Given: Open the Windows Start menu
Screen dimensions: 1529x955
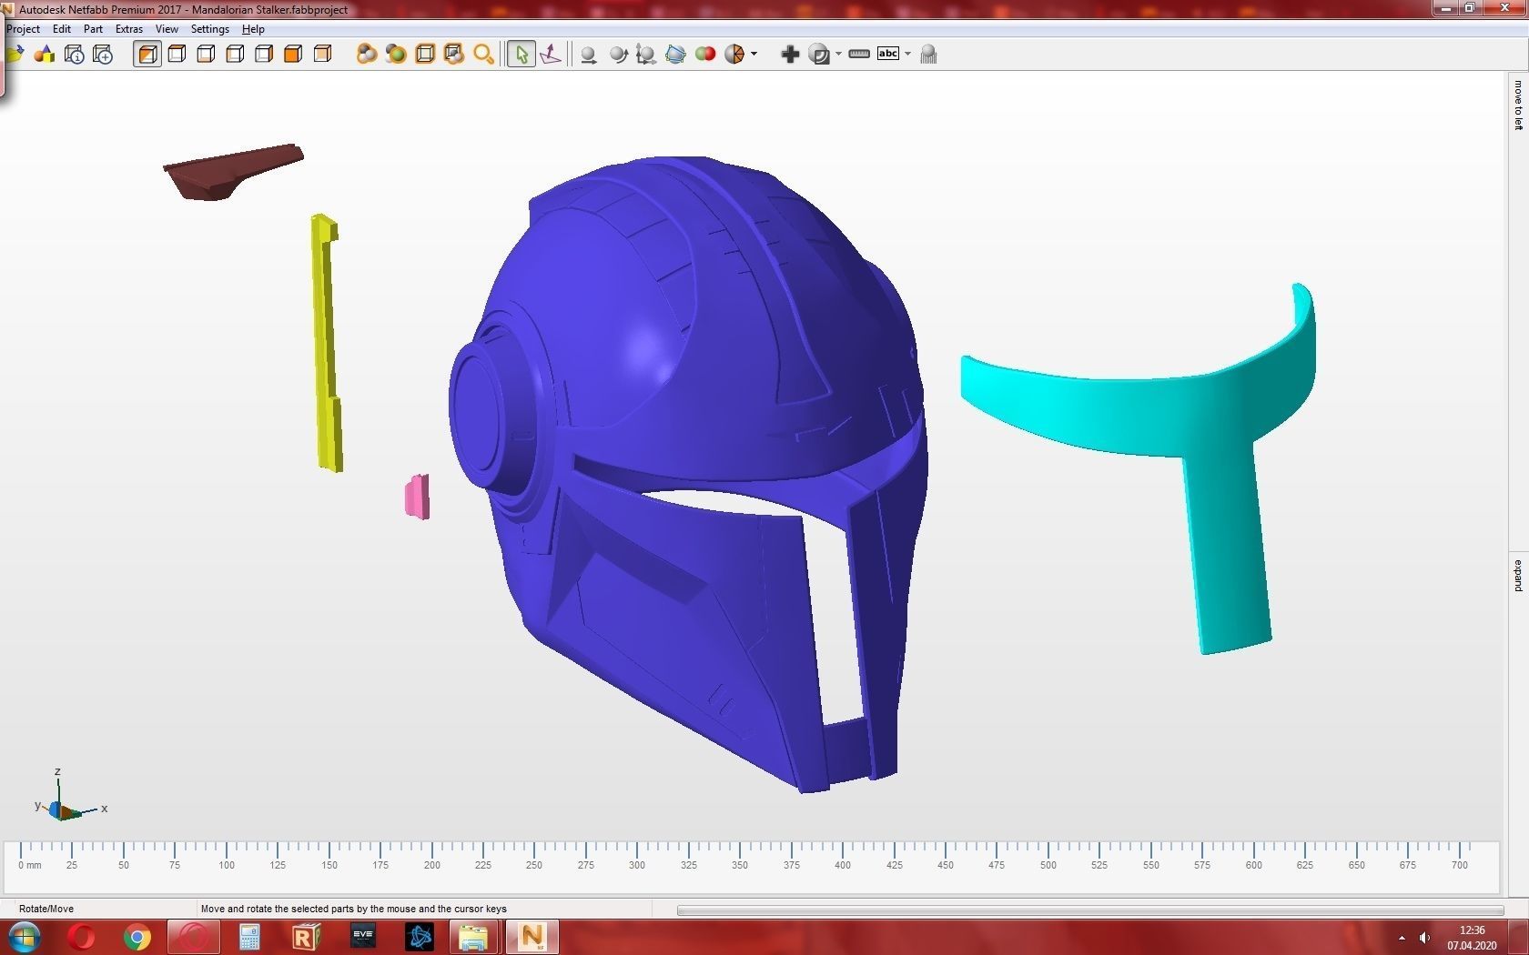Looking at the screenshot, I should point(25,937).
